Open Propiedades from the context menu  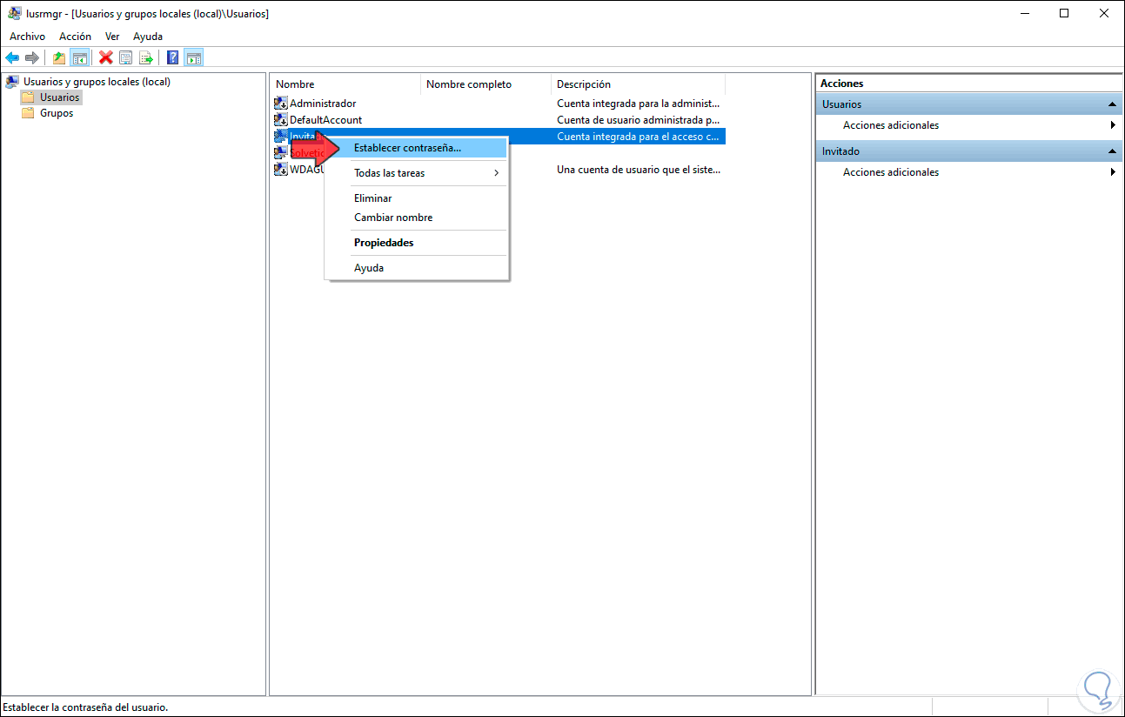[416, 243]
